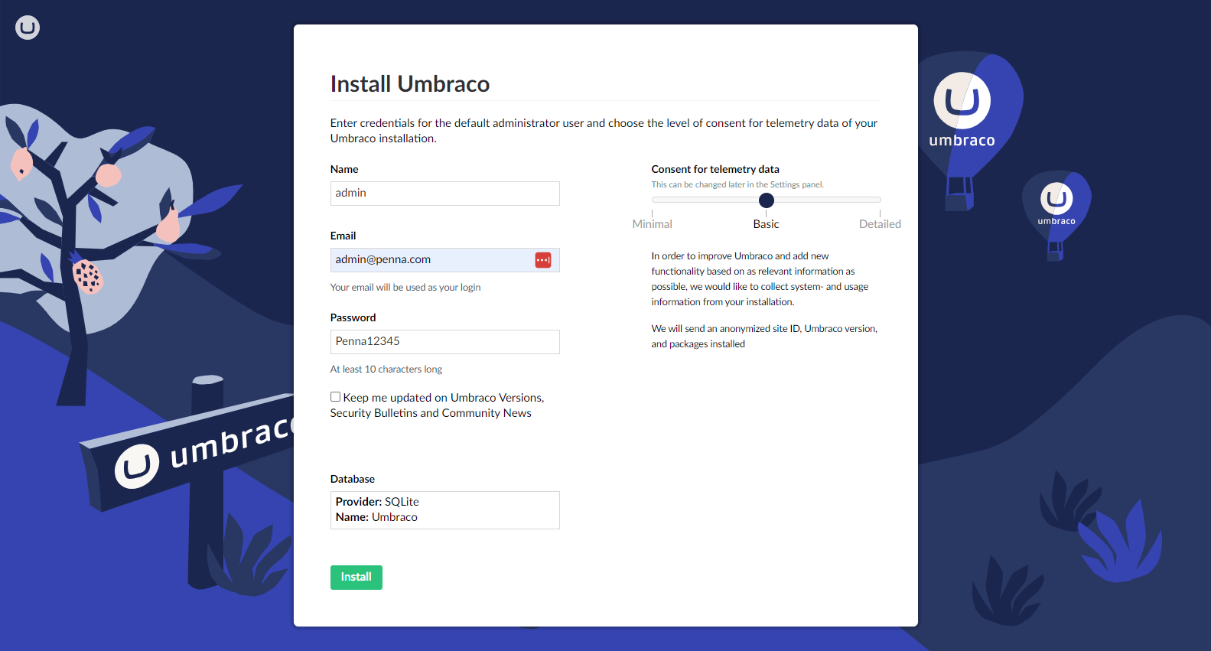Tick the Keep me updated checkbox
The height and width of the screenshot is (651, 1211).
click(335, 397)
